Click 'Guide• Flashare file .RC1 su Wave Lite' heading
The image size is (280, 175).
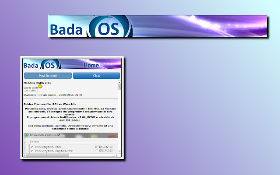50,104
